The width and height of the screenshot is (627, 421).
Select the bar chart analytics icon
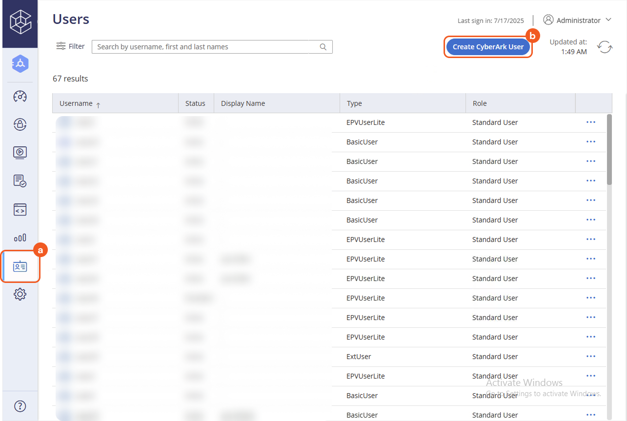pyautogui.click(x=20, y=238)
